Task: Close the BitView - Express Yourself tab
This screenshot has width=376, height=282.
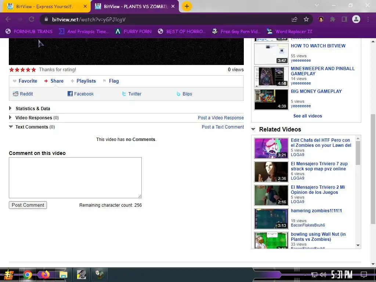Action: click(85, 7)
